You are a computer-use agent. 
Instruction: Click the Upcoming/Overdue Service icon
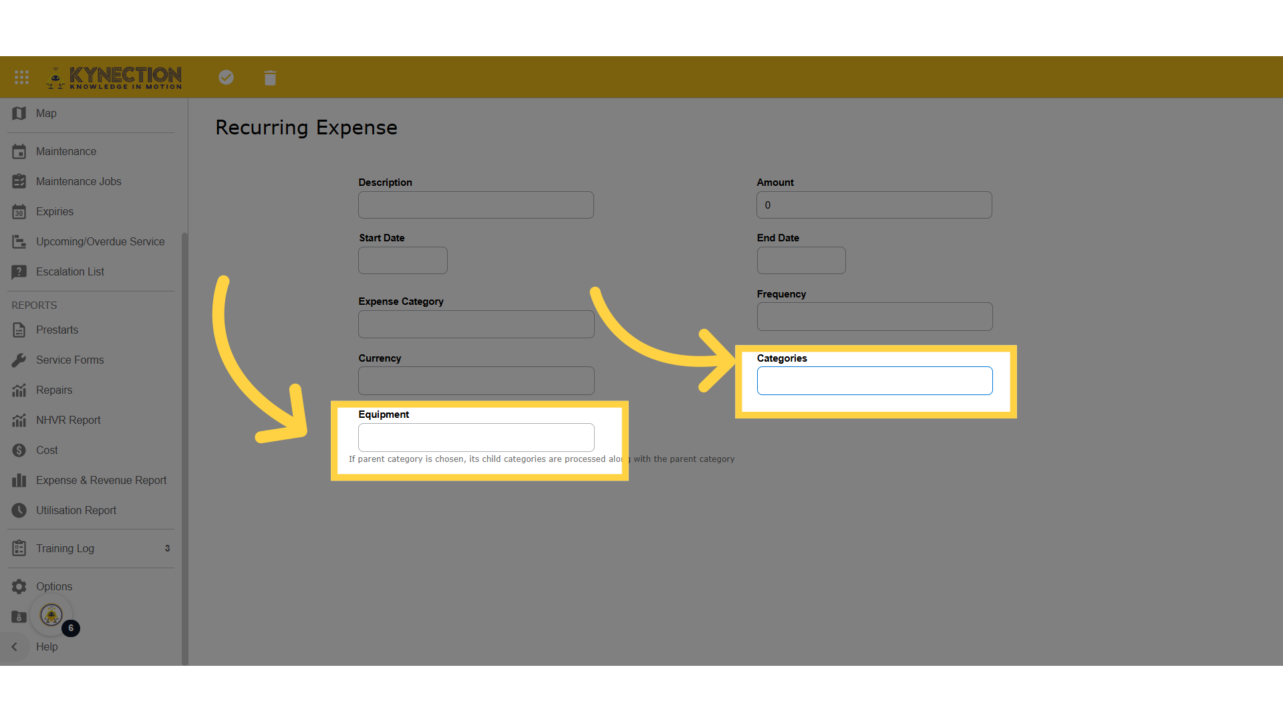19,242
